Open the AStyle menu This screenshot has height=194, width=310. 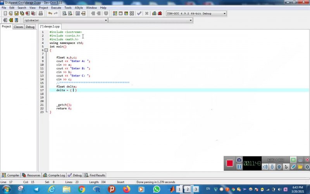pyautogui.click(x=79, y=8)
